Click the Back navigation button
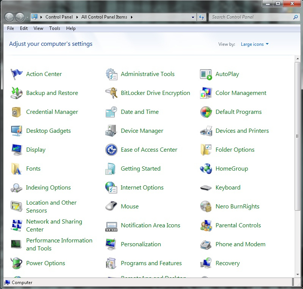Viewport: 303px width, 289px height. point(9,17)
